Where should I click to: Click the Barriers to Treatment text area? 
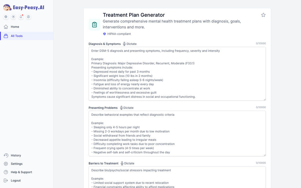[x=177, y=177]
